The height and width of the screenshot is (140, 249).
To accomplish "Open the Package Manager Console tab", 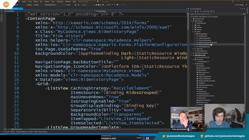I will click(x=25, y=131).
